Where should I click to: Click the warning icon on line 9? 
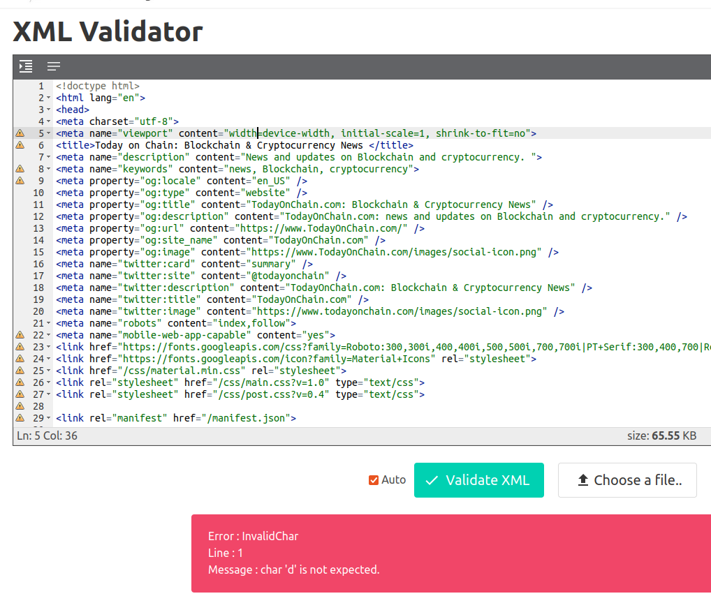click(20, 181)
